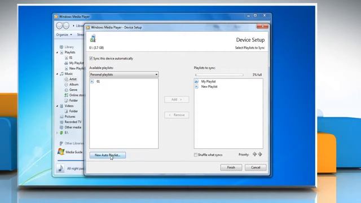
Task: Select Music in the navigation tree
Action: [69, 74]
